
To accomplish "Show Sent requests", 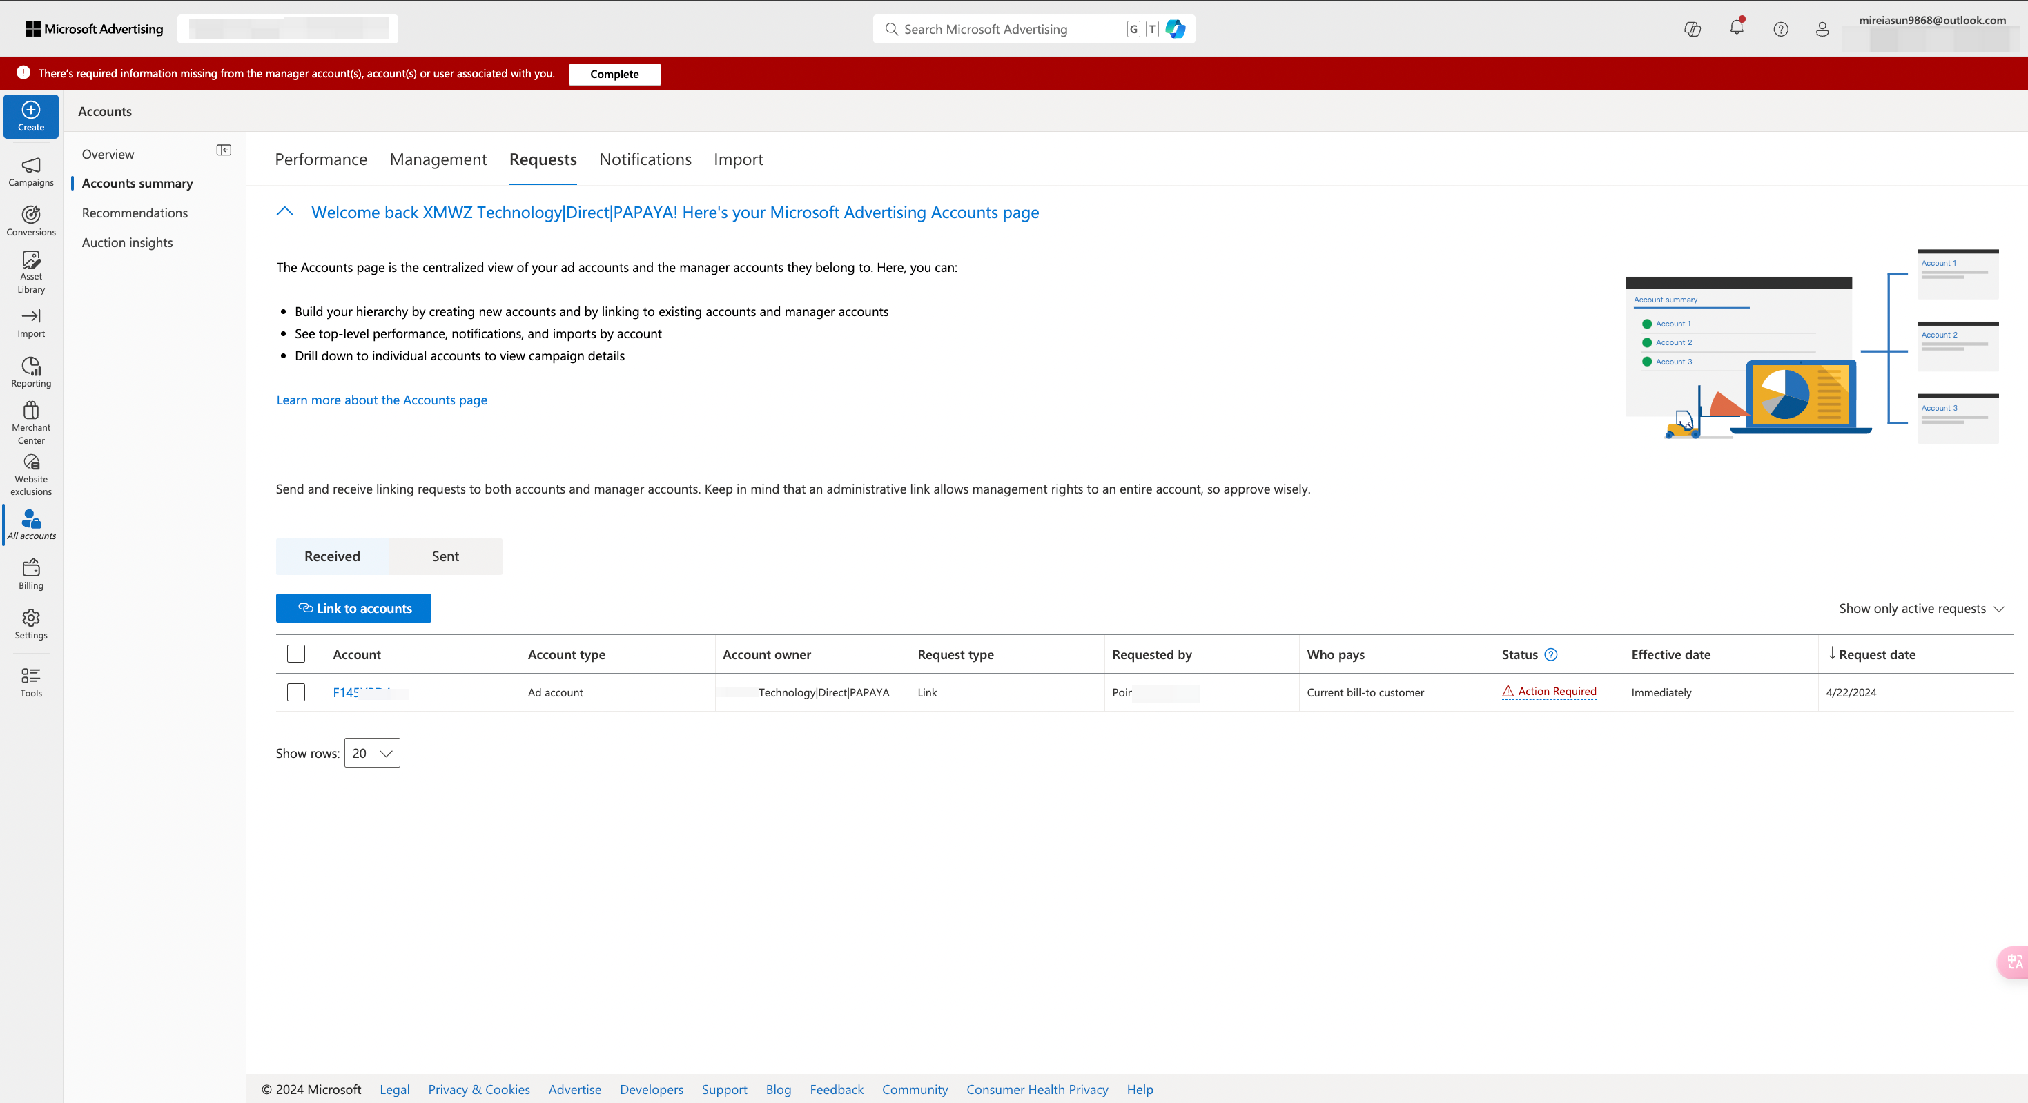I will tap(445, 556).
